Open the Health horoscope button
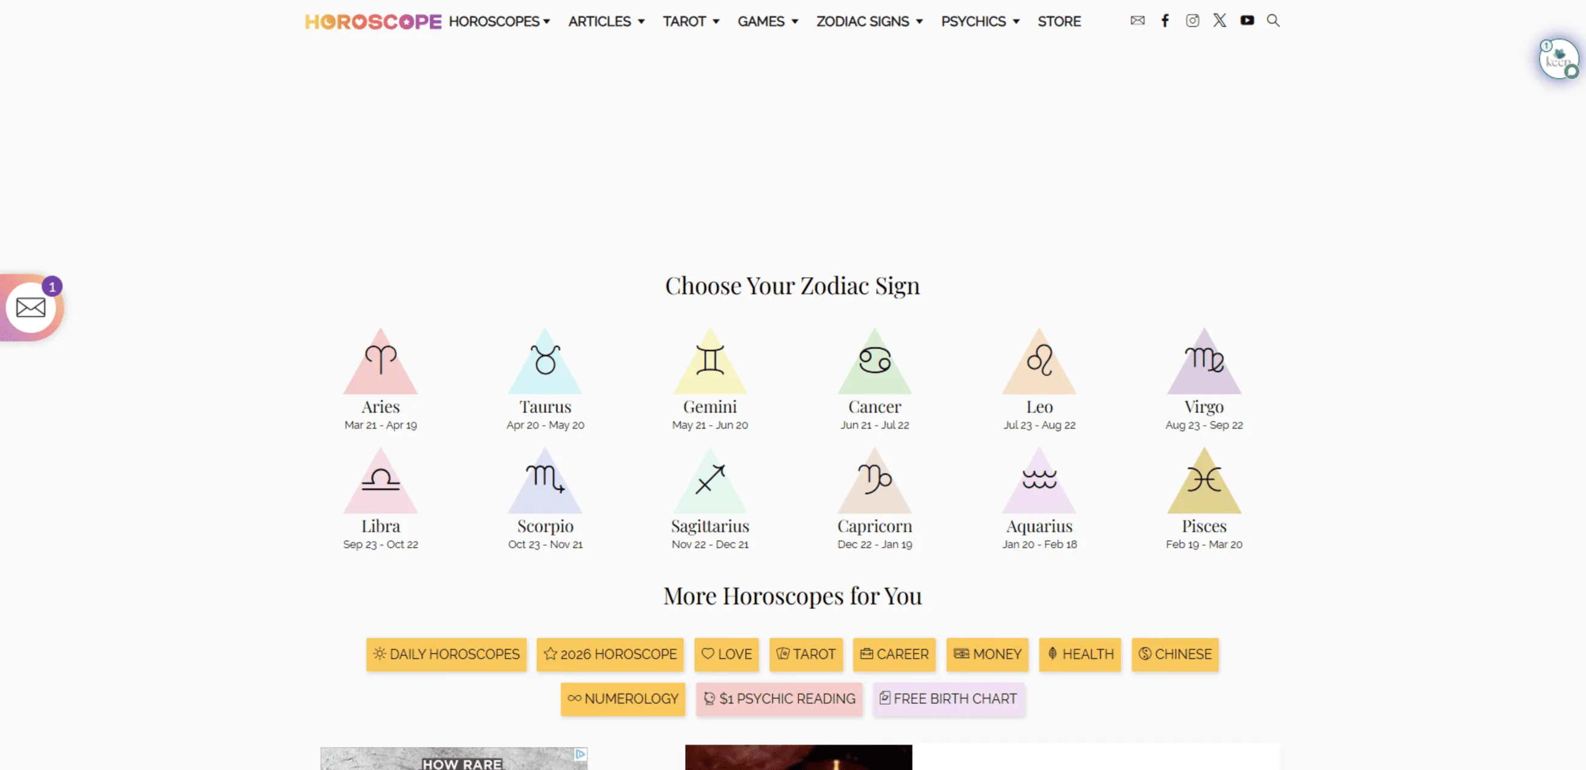The image size is (1586, 770). [1080, 654]
